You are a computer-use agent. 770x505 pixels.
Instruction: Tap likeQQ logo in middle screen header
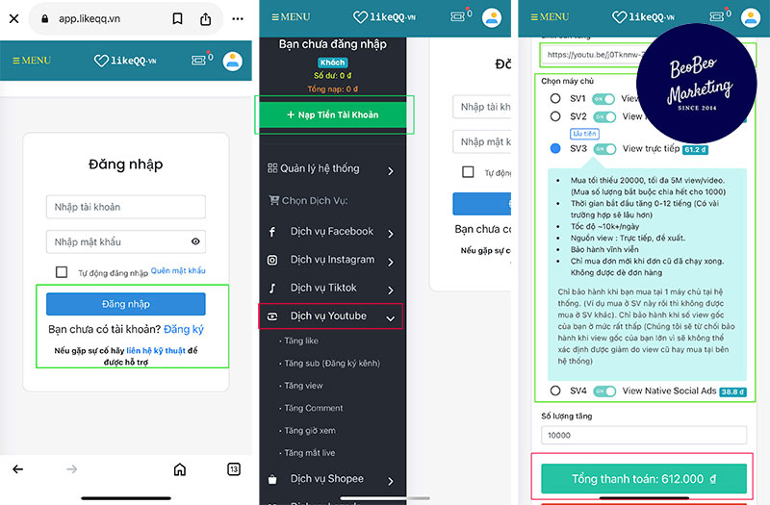384,17
